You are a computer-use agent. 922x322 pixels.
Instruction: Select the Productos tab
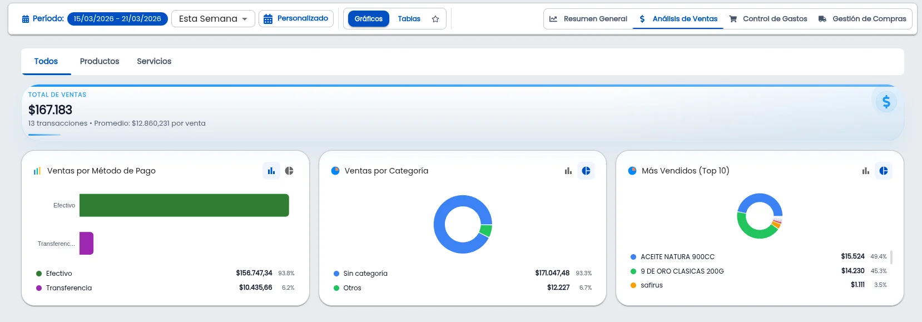tap(100, 61)
